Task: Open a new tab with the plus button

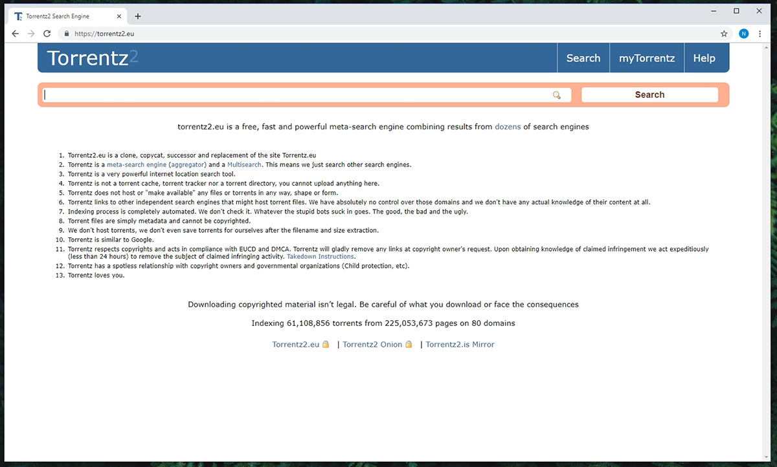Action: point(138,16)
